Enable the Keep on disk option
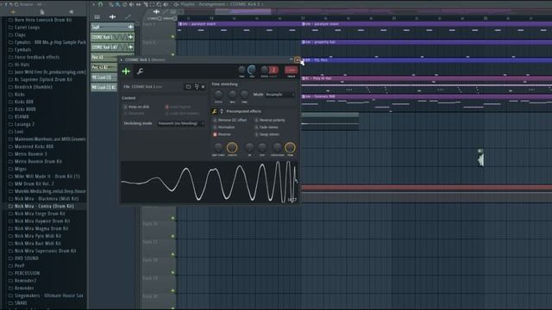Viewport: 552px width, 310px height. [136, 107]
